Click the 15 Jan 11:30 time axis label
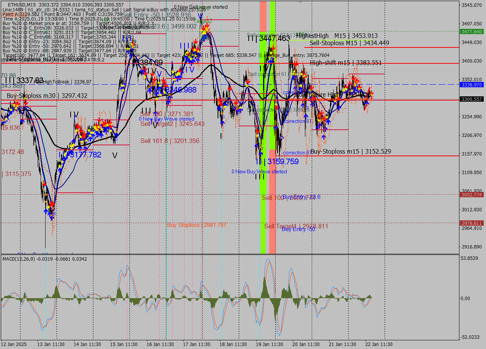The height and width of the screenshot is (349, 486). [x=124, y=344]
